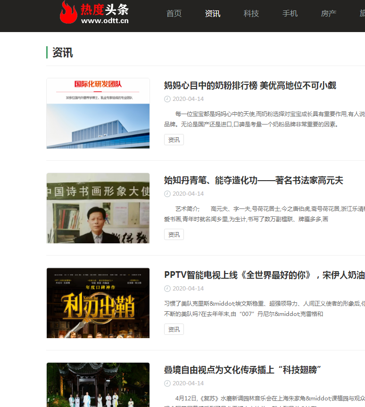Open the article 叠境自由视点为文化传承
The height and width of the screenshot is (407, 365).
pyautogui.click(x=242, y=370)
